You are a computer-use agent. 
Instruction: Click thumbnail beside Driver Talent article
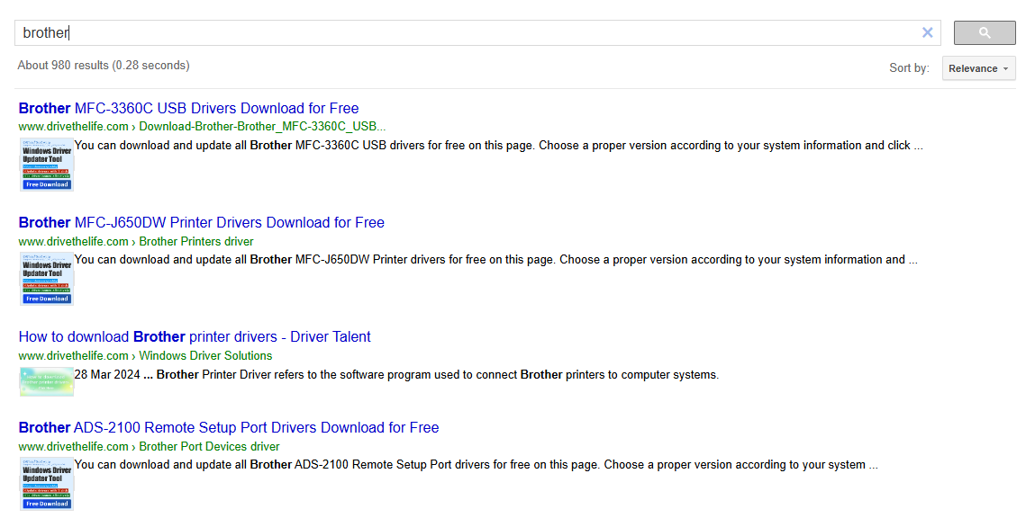[46, 382]
